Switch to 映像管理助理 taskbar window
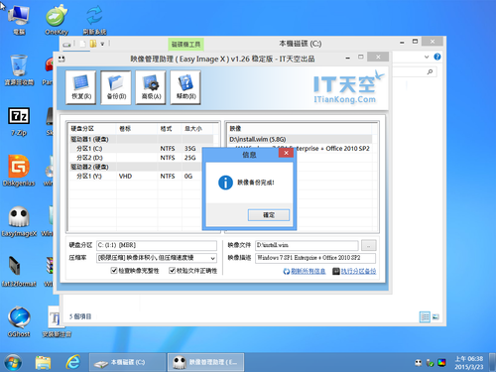 (x=205, y=363)
